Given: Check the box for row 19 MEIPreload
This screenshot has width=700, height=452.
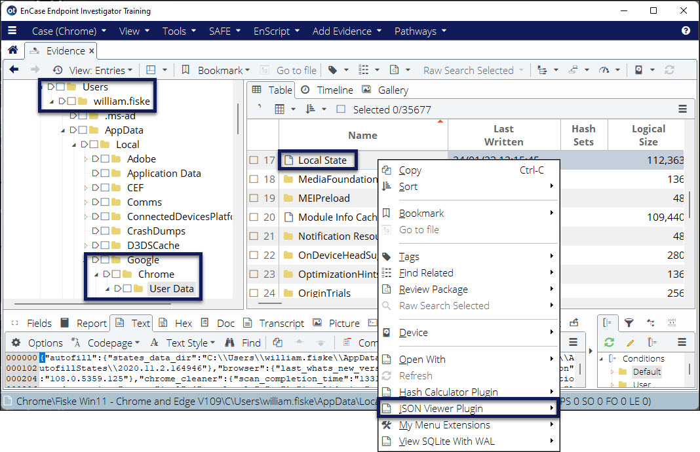Looking at the screenshot, I should point(254,198).
